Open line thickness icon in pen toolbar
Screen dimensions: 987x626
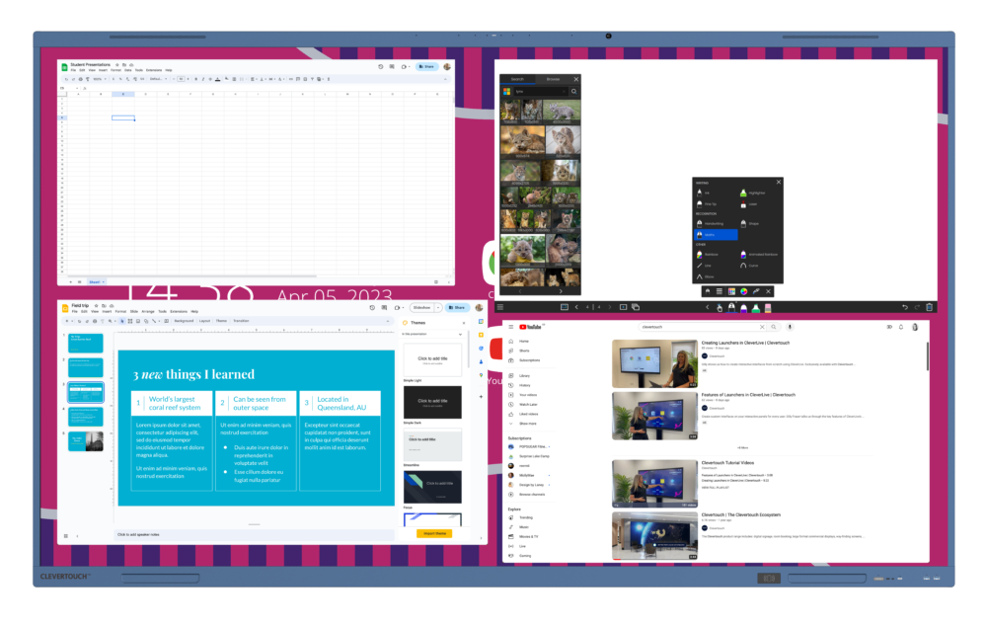coord(720,291)
